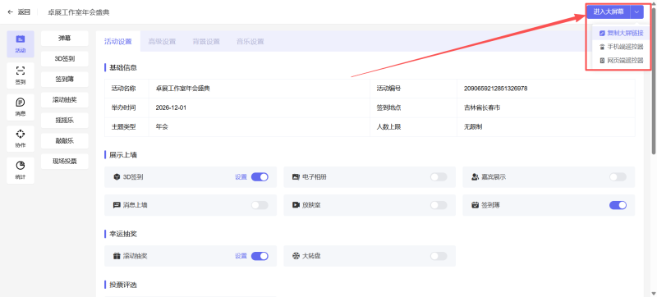Click the 举办时间 value 2026-12-01
The image size is (657, 297).
[171, 107]
